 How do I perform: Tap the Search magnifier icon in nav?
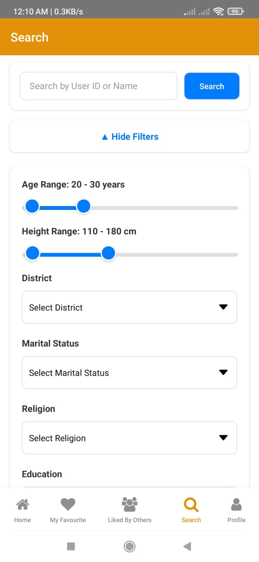tap(191, 505)
